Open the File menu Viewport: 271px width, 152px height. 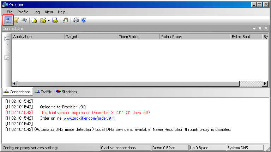pyautogui.click(x=10, y=12)
